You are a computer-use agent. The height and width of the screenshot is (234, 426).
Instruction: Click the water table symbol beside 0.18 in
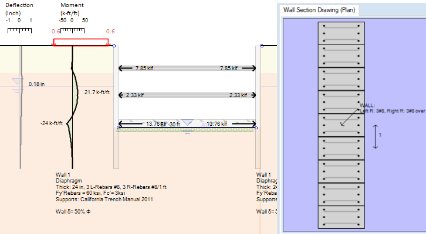click(18, 85)
